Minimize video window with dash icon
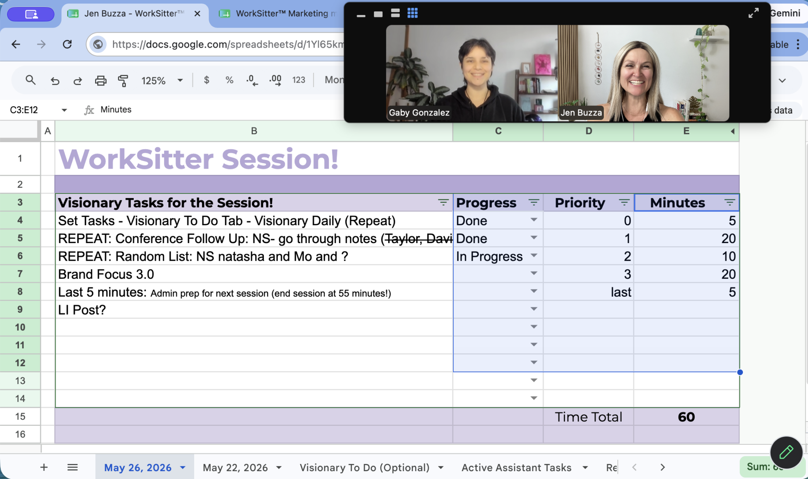 tap(361, 15)
